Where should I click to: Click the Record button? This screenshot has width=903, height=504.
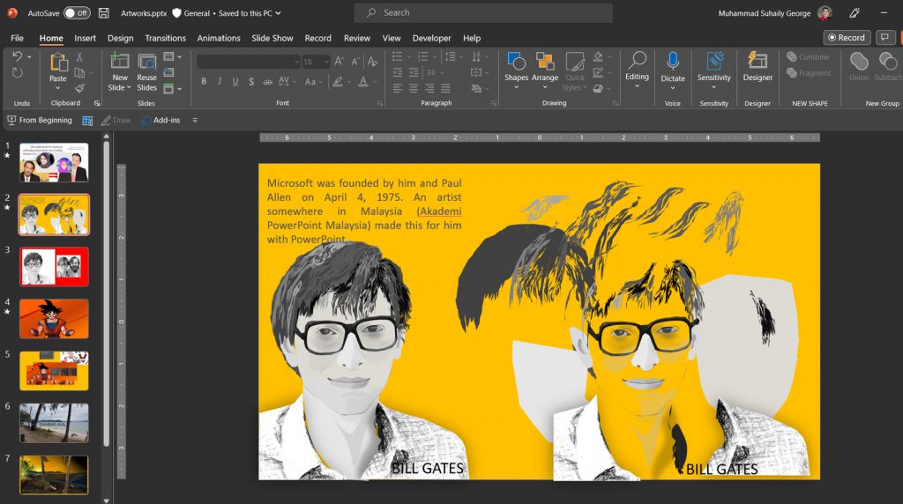pyautogui.click(x=847, y=37)
